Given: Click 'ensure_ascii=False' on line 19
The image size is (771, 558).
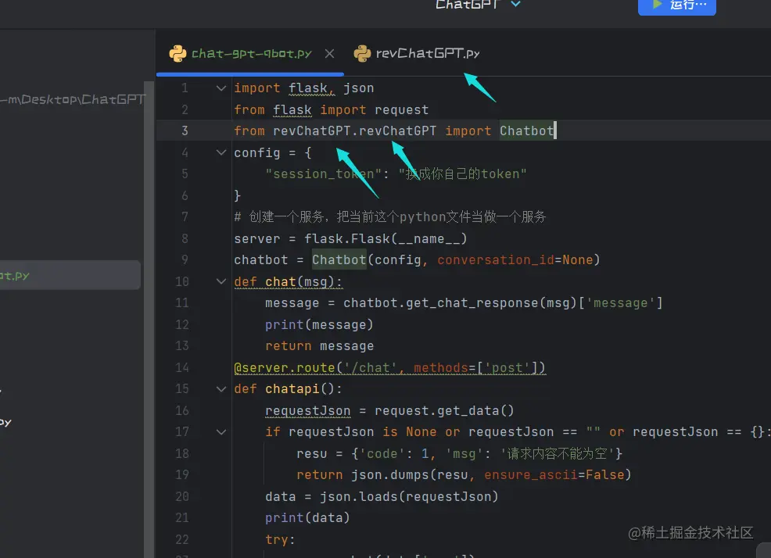Looking at the screenshot, I should pos(554,475).
